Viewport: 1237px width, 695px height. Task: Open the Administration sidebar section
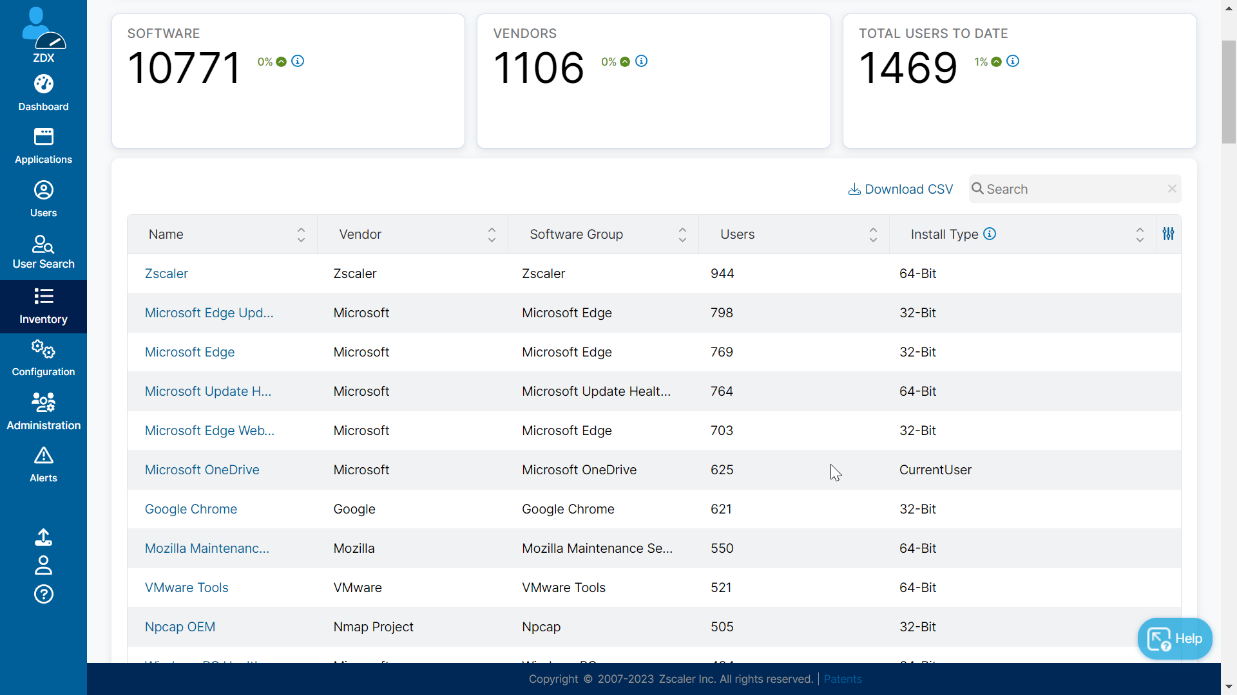coord(43,412)
